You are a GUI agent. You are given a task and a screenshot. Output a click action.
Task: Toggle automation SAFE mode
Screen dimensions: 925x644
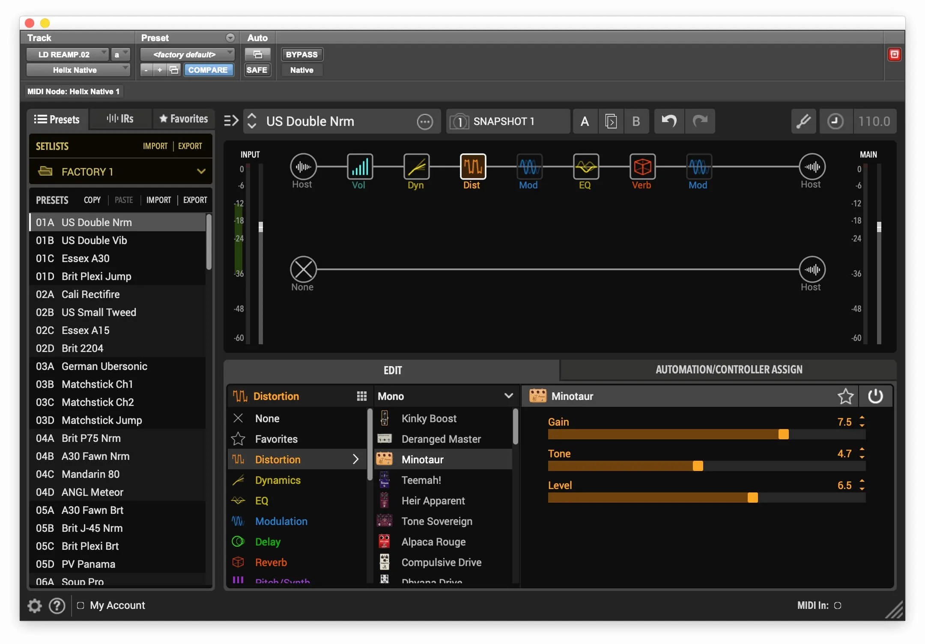pyautogui.click(x=257, y=70)
